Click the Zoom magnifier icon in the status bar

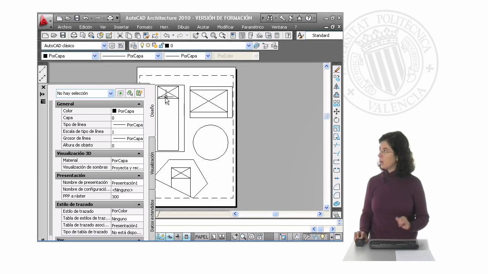[x=243, y=237]
